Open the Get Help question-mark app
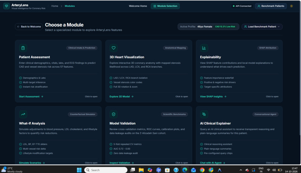Image resolution: width=301 pixels, height=173 pixels. (176, 170)
